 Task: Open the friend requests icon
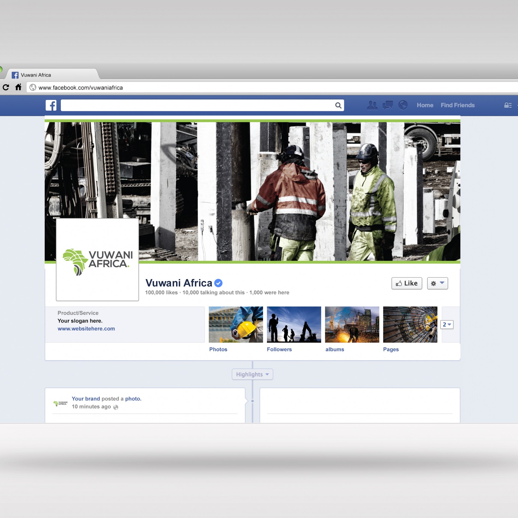[x=372, y=105]
